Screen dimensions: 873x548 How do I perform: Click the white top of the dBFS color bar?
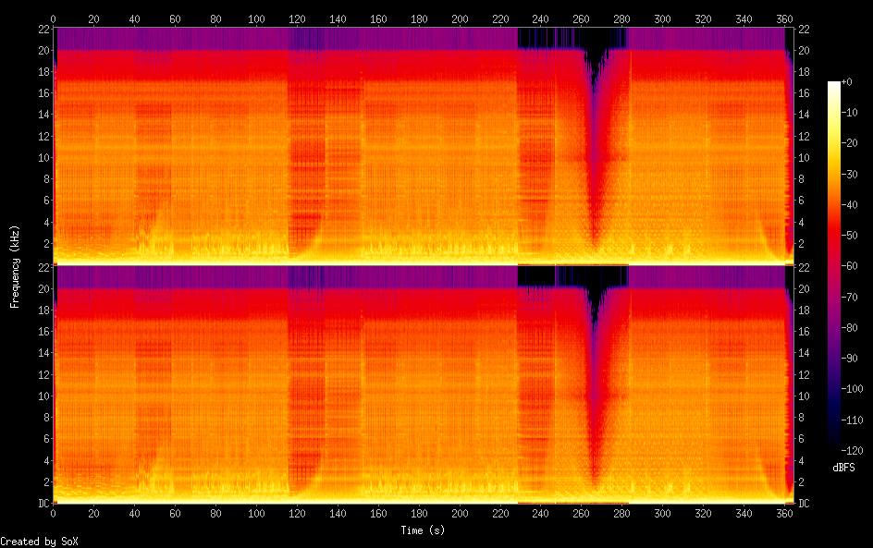(834, 85)
